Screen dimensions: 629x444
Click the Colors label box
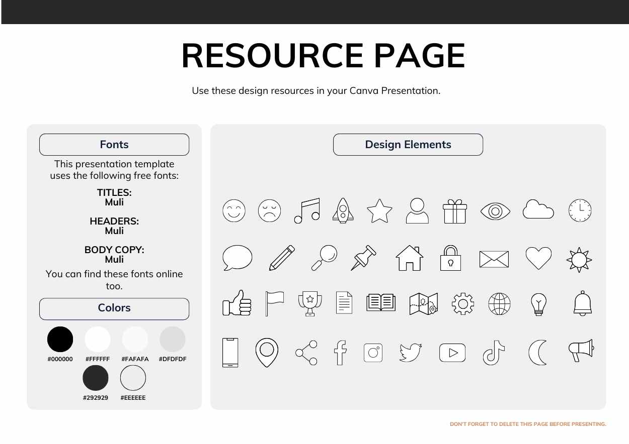114,308
